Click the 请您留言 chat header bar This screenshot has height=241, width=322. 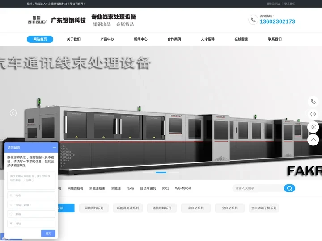[31, 148]
